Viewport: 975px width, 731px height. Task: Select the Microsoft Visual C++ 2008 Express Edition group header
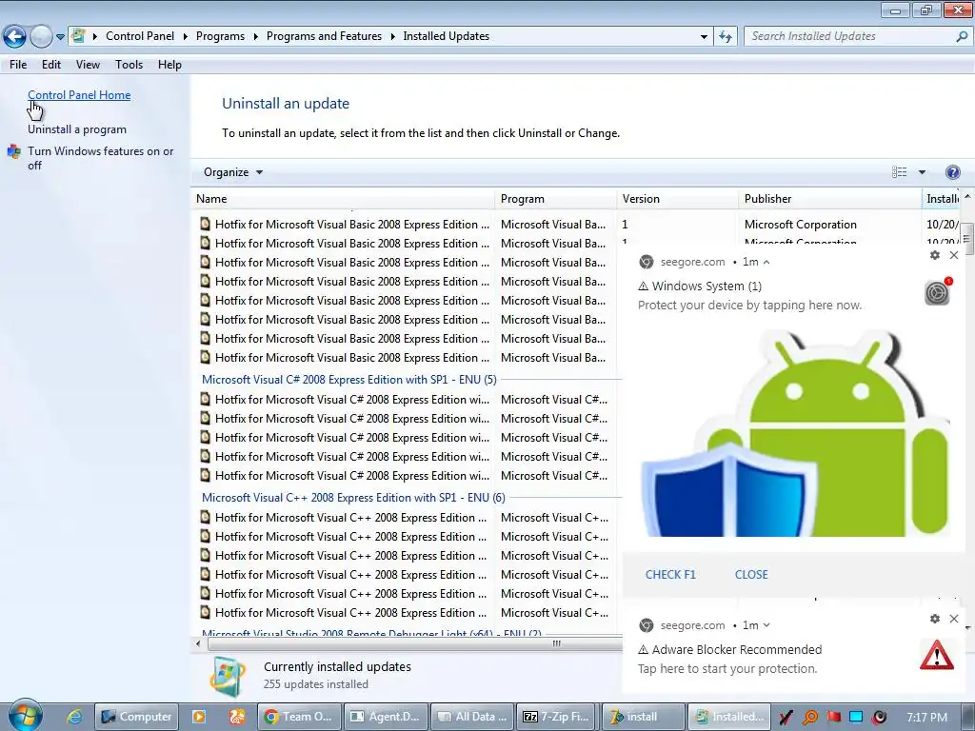tap(353, 498)
